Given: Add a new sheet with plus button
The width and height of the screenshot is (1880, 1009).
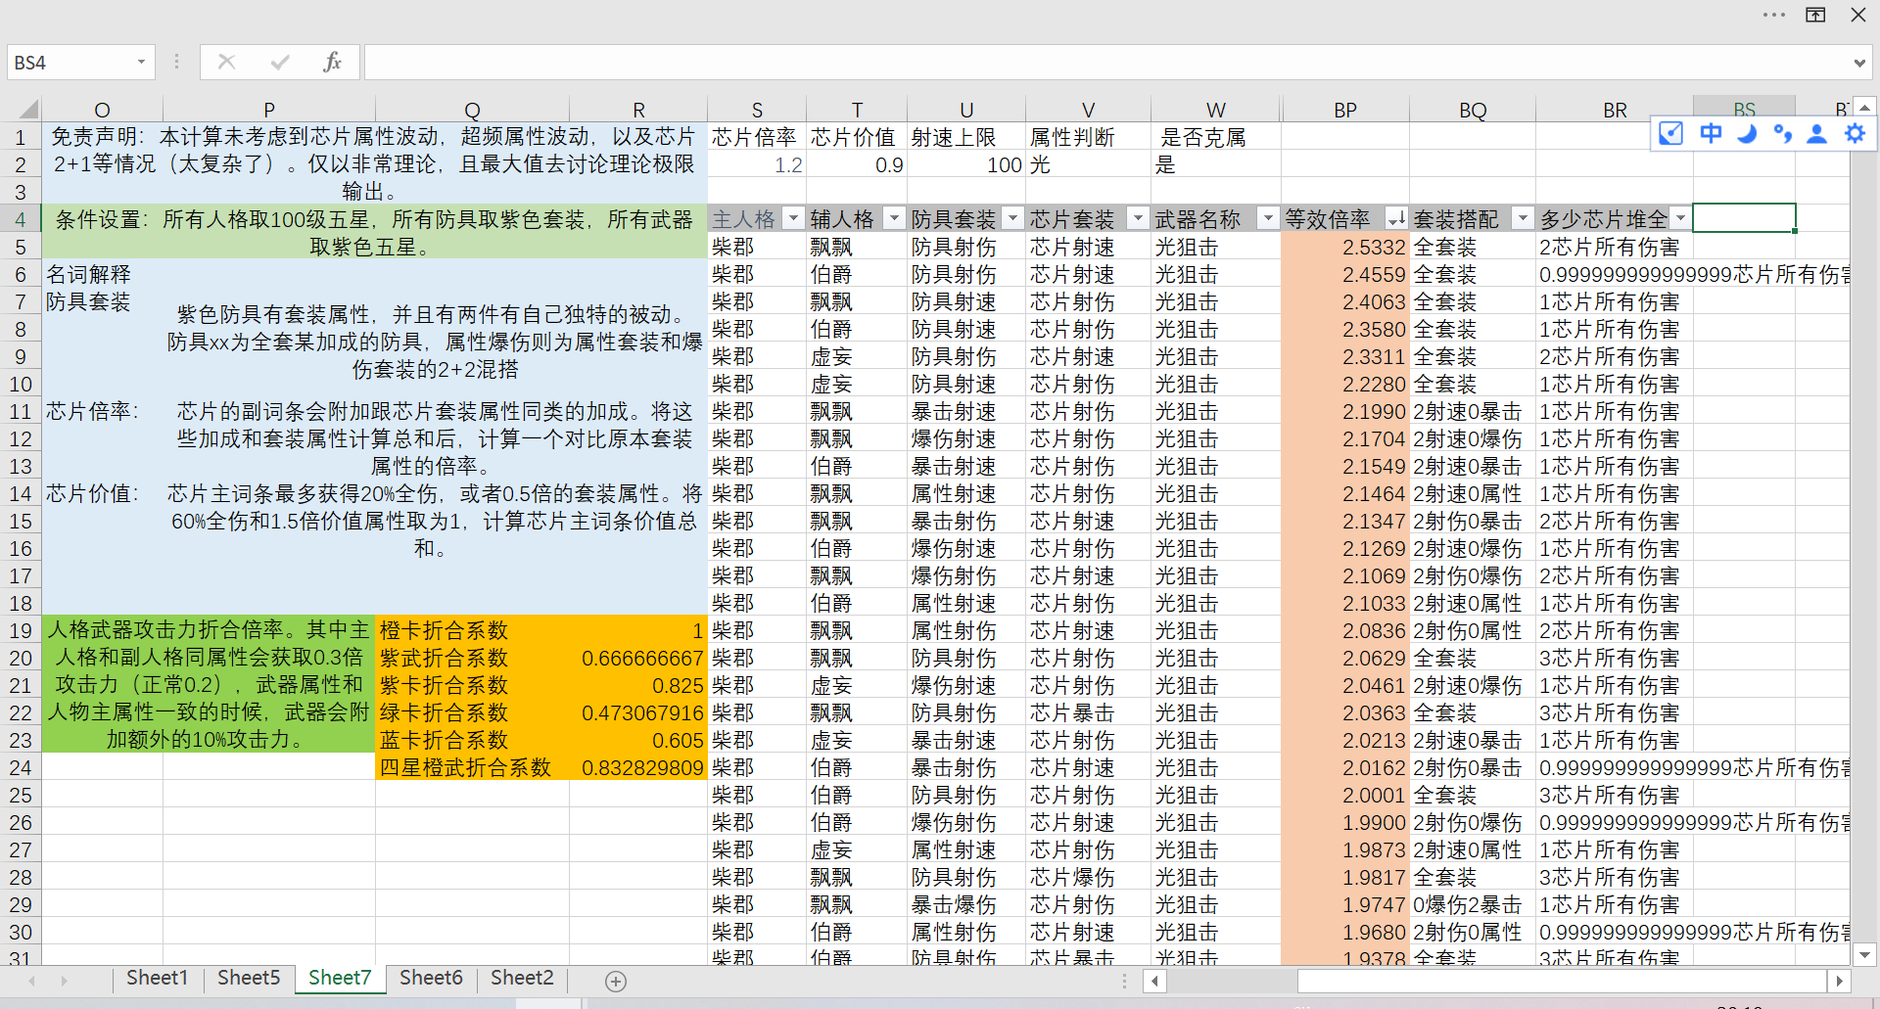Looking at the screenshot, I should (616, 981).
